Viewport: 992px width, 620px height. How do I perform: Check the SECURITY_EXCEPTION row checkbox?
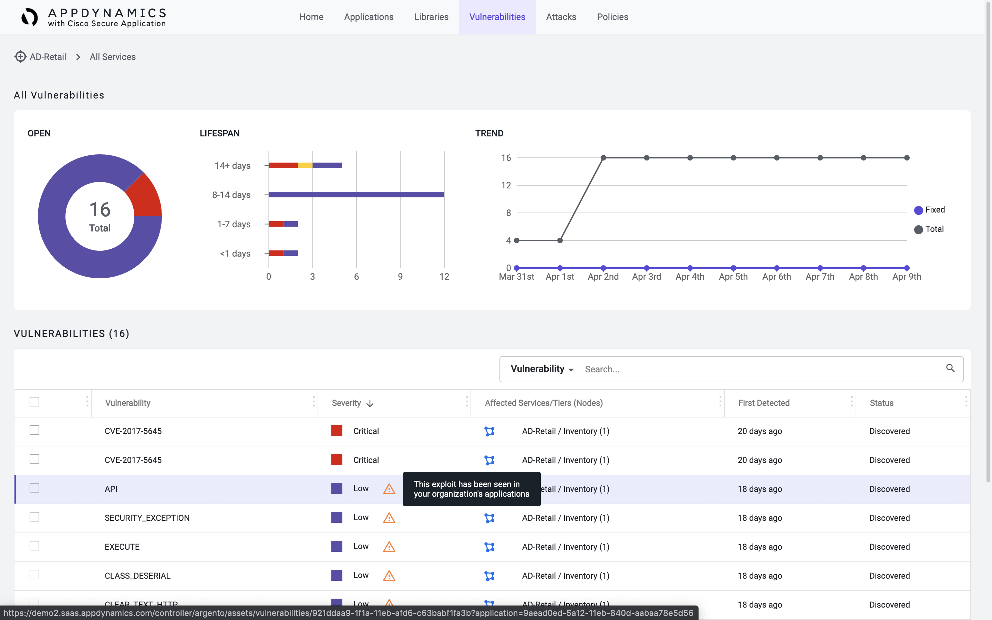pos(34,517)
